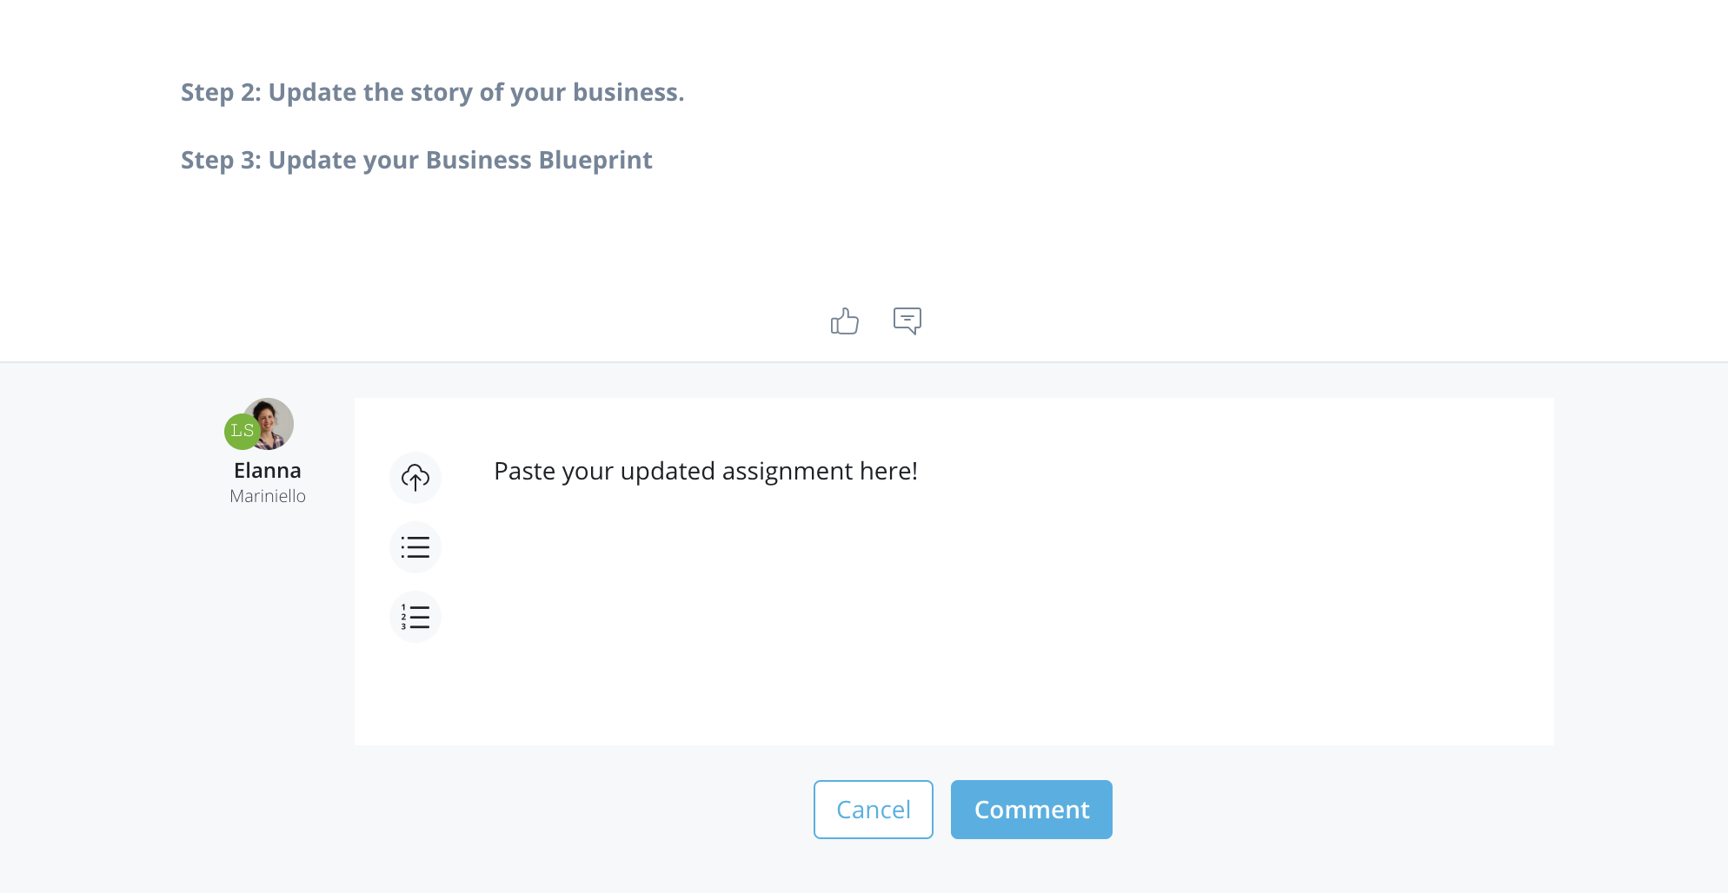Click the speech bubble comment icon

pos(907,321)
